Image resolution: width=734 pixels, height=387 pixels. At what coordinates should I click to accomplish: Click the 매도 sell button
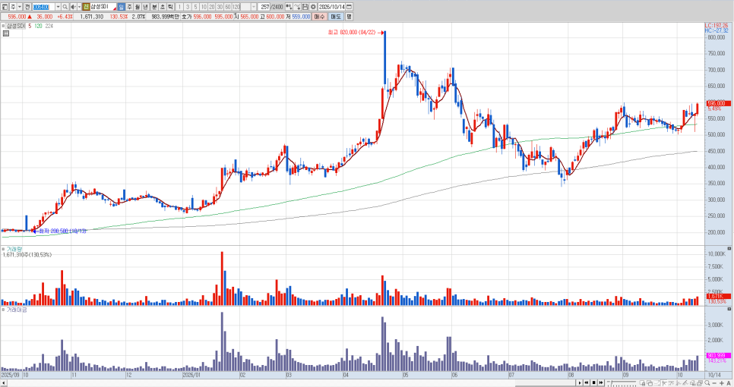click(x=336, y=17)
